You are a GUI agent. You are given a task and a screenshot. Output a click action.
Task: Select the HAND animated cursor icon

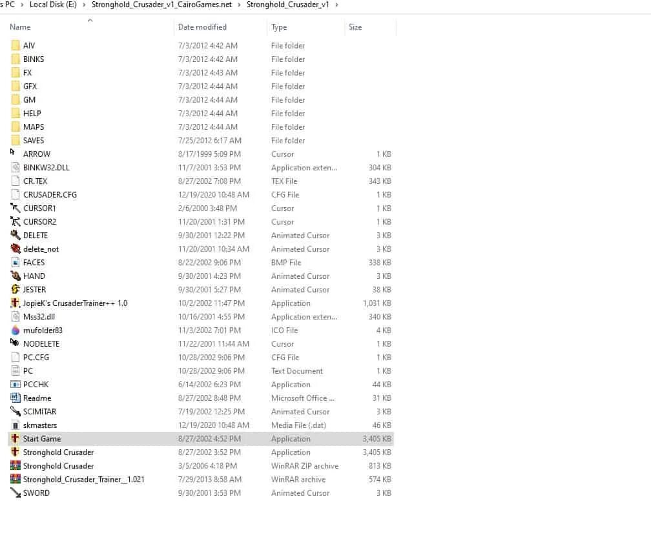tap(15, 276)
